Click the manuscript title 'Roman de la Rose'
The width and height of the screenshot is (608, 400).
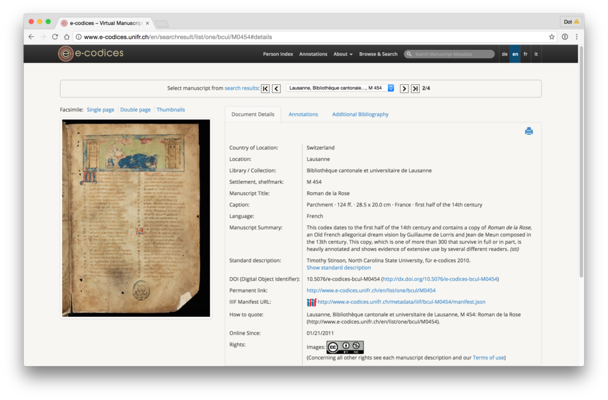(x=328, y=193)
